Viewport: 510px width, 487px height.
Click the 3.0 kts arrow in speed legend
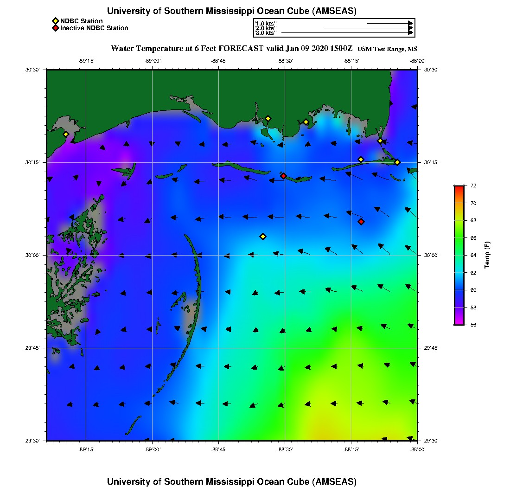(x=347, y=33)
